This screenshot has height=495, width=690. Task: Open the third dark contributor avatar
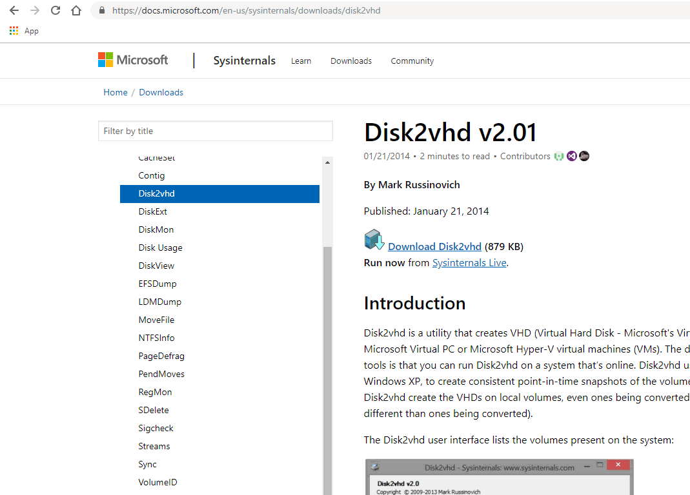tap(584, 156)
